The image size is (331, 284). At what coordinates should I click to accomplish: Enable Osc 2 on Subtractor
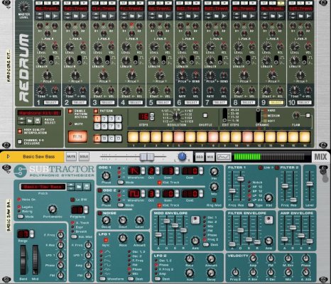tap(100, 190)
